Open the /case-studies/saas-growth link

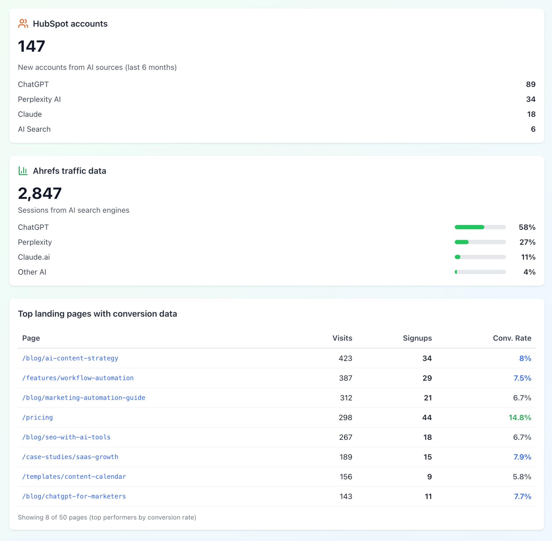coord(71,457)
